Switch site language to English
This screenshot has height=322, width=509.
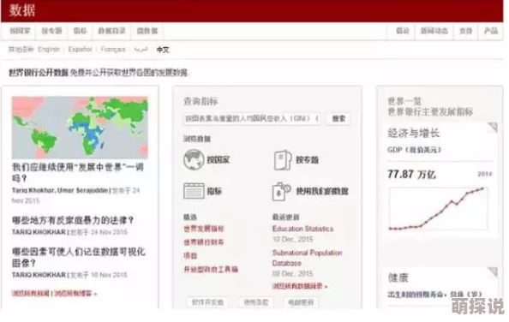coord(49,50)
